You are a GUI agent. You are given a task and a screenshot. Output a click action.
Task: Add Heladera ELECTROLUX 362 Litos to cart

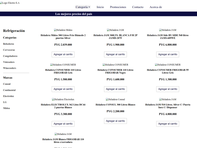coord(63,124)
